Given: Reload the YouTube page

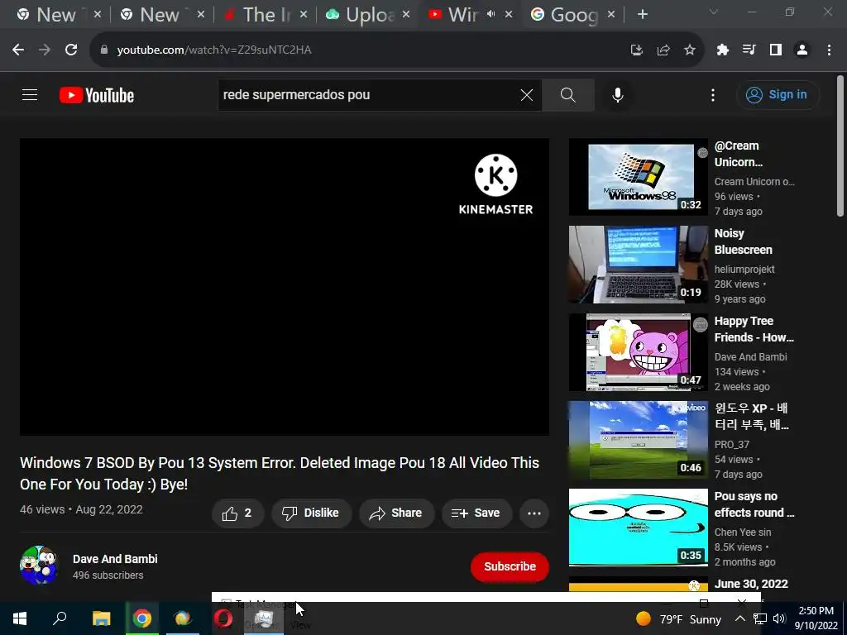Looking at the screenshot, I should tap(71, 50).
